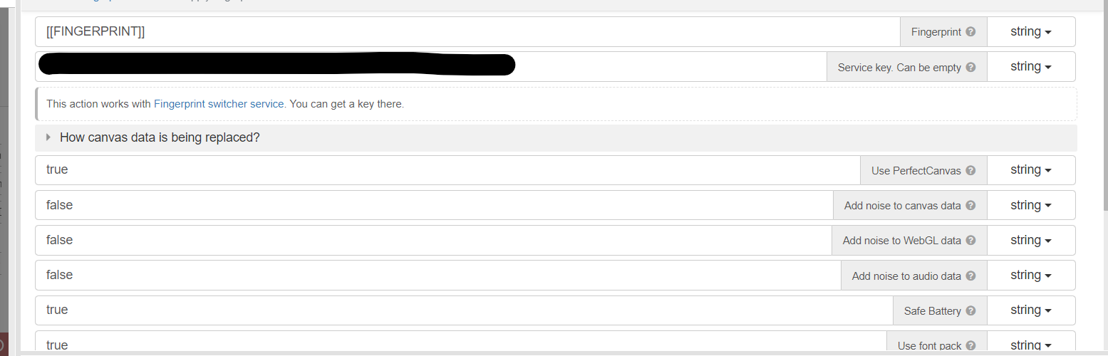The height and width of the screenshot is (356, 1108).
Task: Open the Use PerfectCanvas type dropdown
Action: click(1030, 170)
